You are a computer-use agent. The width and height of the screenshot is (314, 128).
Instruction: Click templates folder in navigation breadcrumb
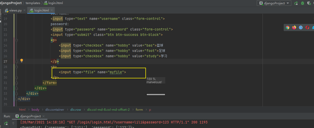(x=33, y=3)
